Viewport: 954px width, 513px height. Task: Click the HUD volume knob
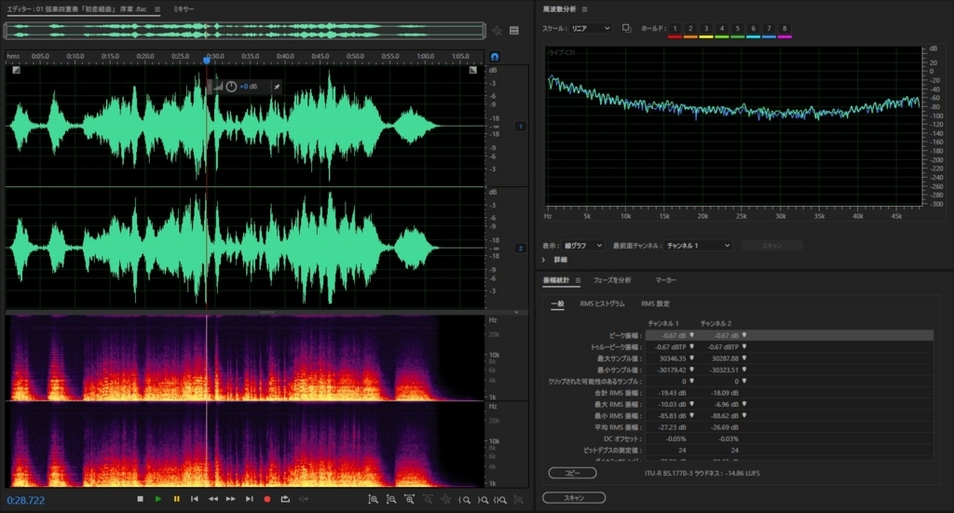(231, 87)
